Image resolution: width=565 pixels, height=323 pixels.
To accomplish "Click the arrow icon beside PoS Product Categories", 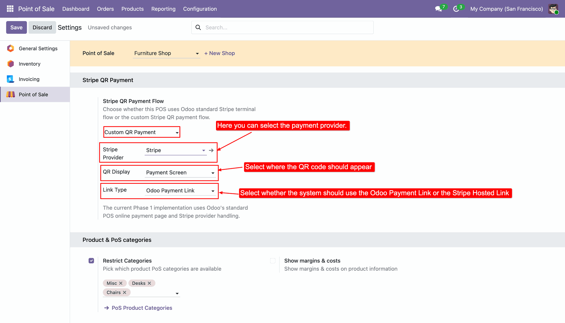I will 107,308.
